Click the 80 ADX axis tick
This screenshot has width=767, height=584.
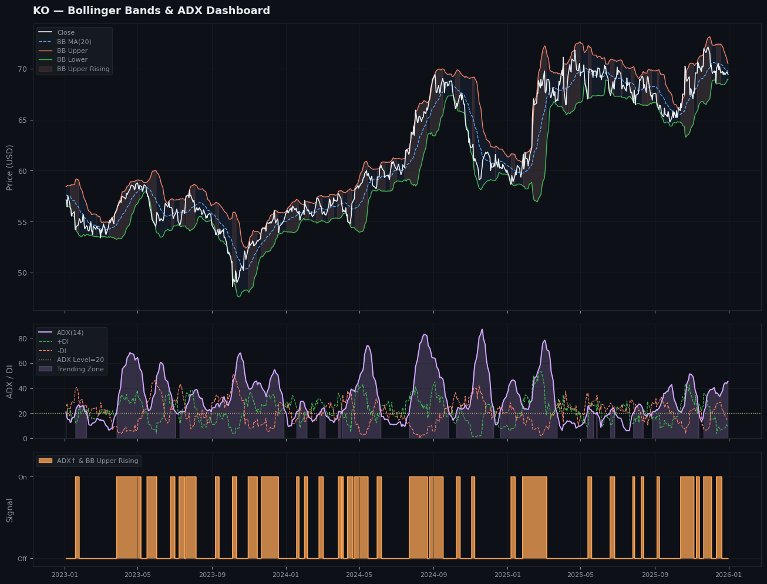tap(22, 338)
